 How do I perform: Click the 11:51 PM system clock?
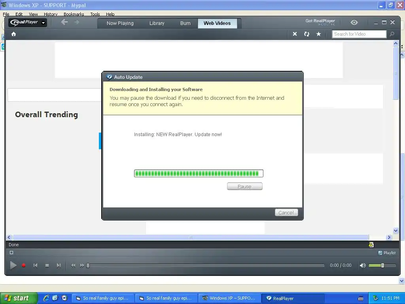[x=390, y=298]
